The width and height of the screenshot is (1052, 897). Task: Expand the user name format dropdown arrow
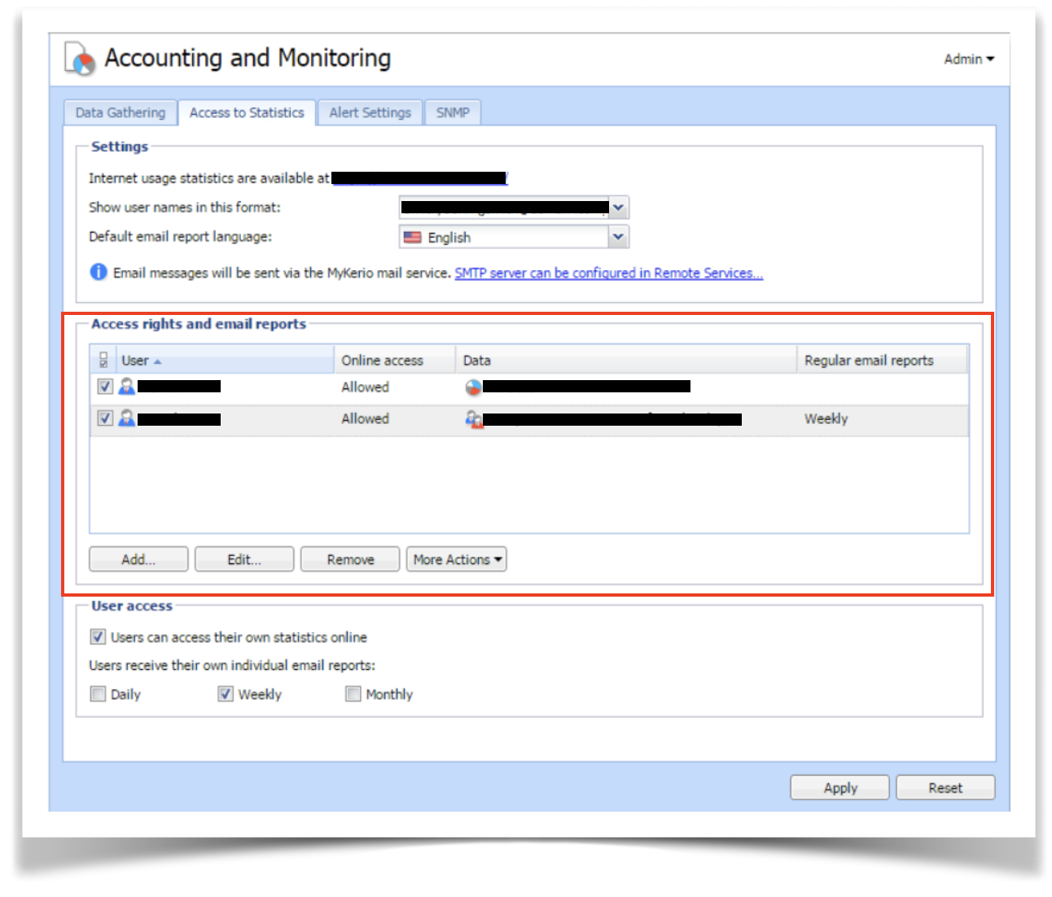click(x=618, y=208)
